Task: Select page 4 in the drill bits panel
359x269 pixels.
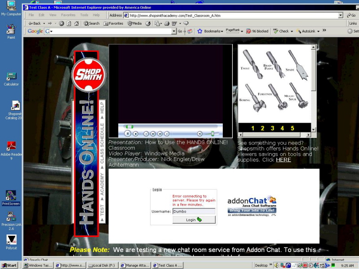Action: point(282,128)
